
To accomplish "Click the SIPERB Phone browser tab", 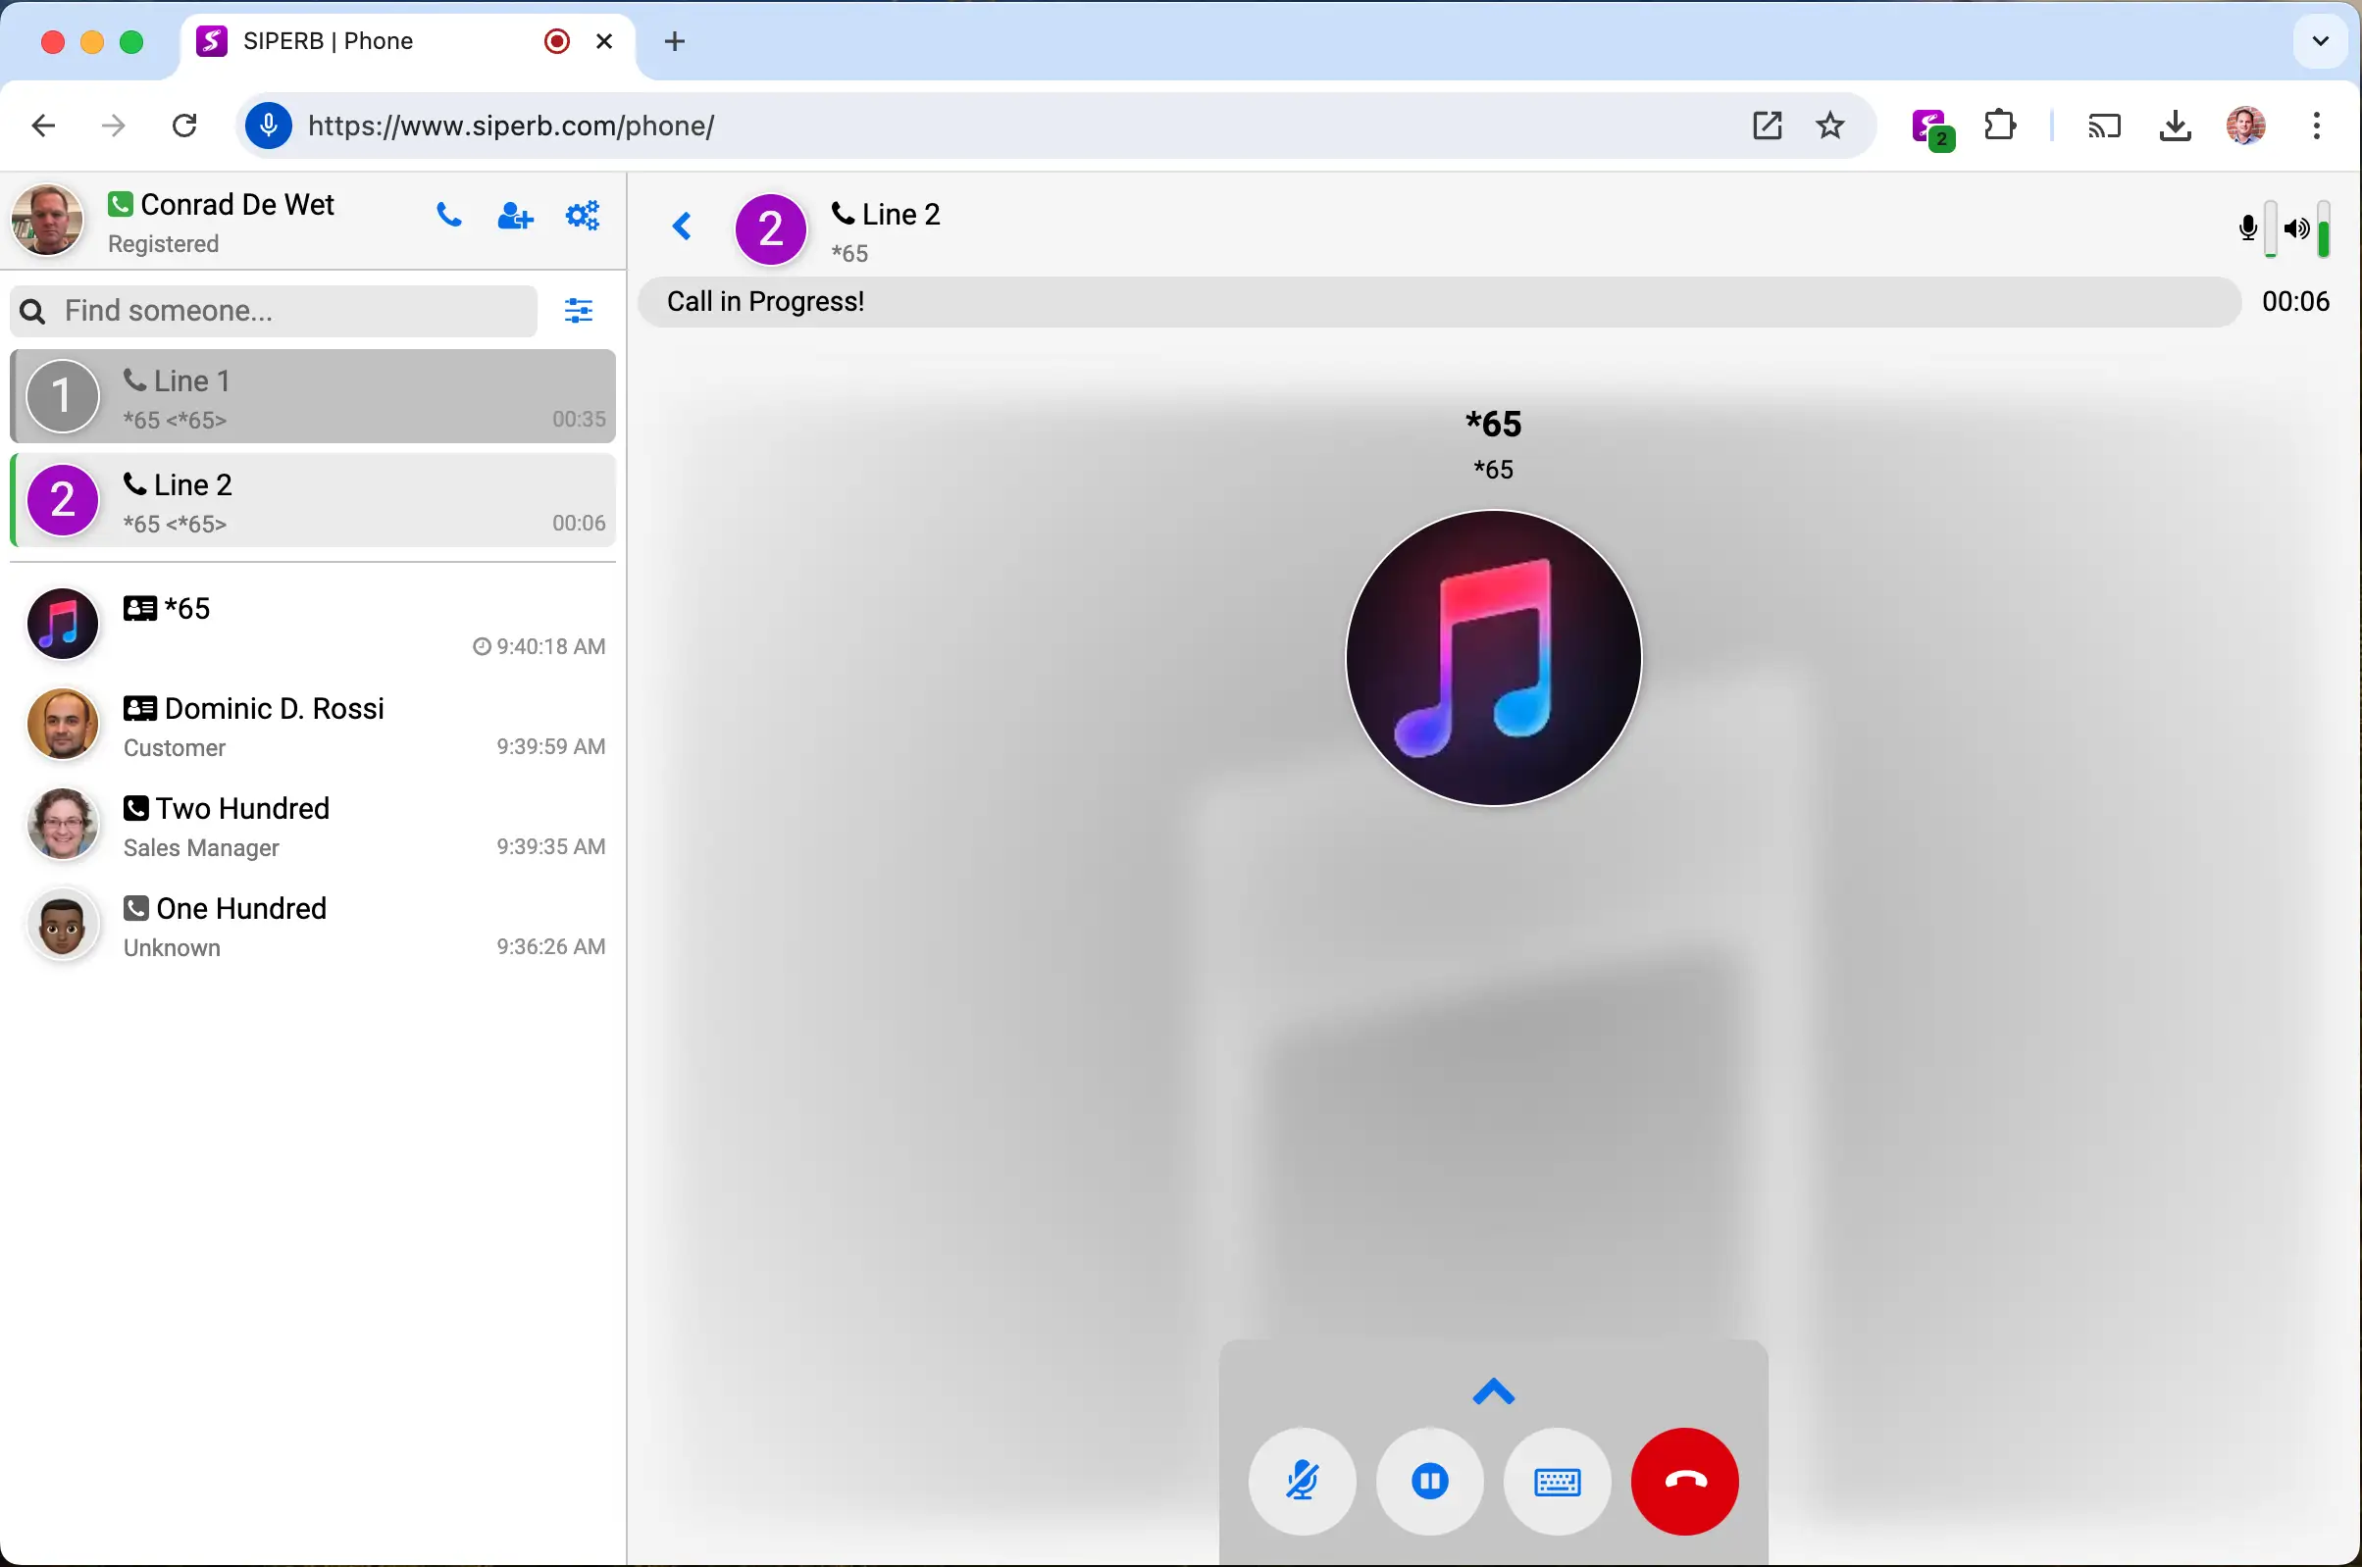I will [408, 41].
